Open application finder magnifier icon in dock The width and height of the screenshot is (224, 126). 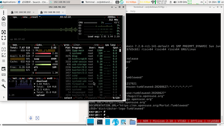click(x=123, y=122)
